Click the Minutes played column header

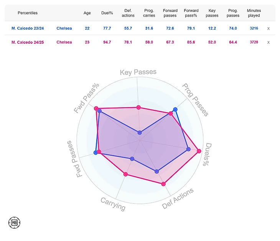click(x=254, y=13)
